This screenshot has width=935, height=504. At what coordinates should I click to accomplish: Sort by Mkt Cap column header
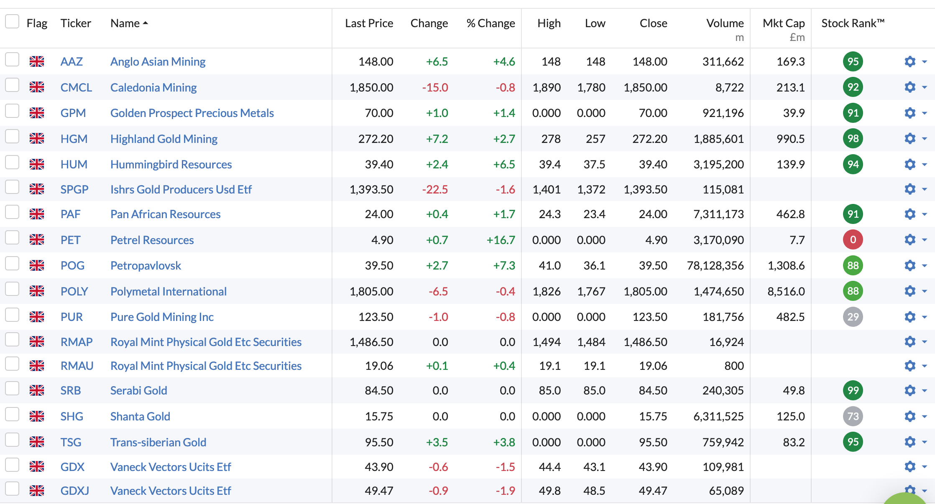tap(784, 23)
